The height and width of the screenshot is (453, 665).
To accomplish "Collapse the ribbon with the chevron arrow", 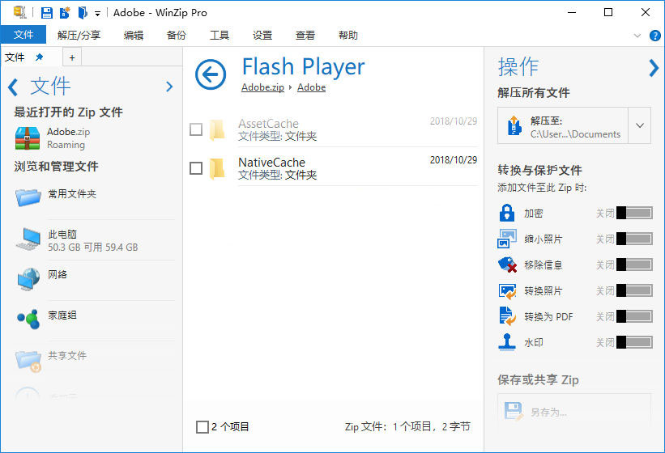I will 637,36.
